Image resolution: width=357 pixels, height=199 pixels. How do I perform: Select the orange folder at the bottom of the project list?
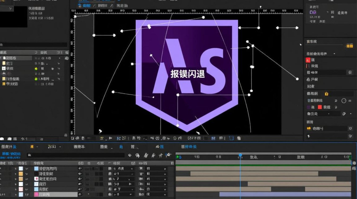coord(4,84)
